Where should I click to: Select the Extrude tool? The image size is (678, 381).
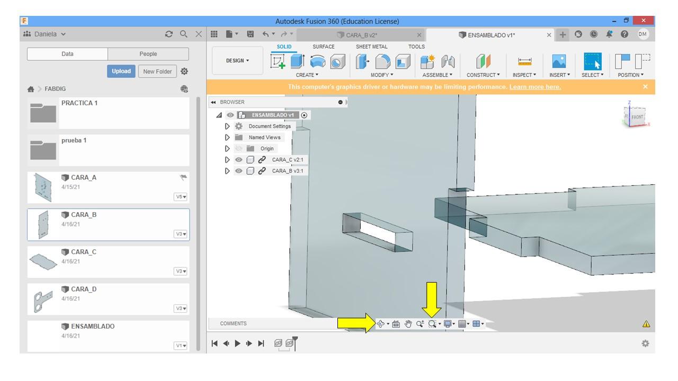297,61
